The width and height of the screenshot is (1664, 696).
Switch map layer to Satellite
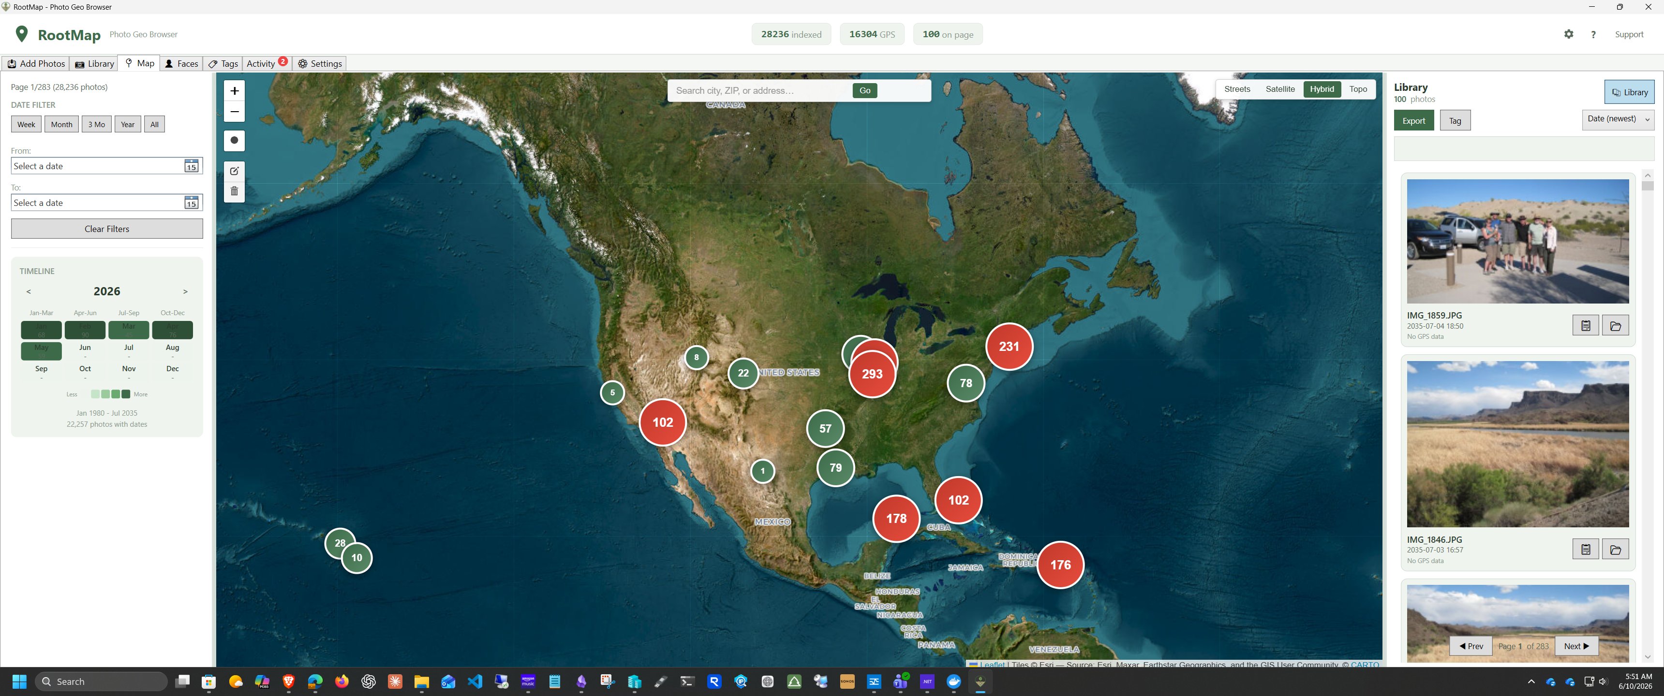click(x=1279, y=89)
